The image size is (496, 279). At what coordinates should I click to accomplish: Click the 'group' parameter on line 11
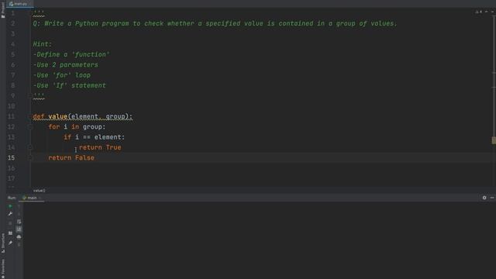coord(115,117)
